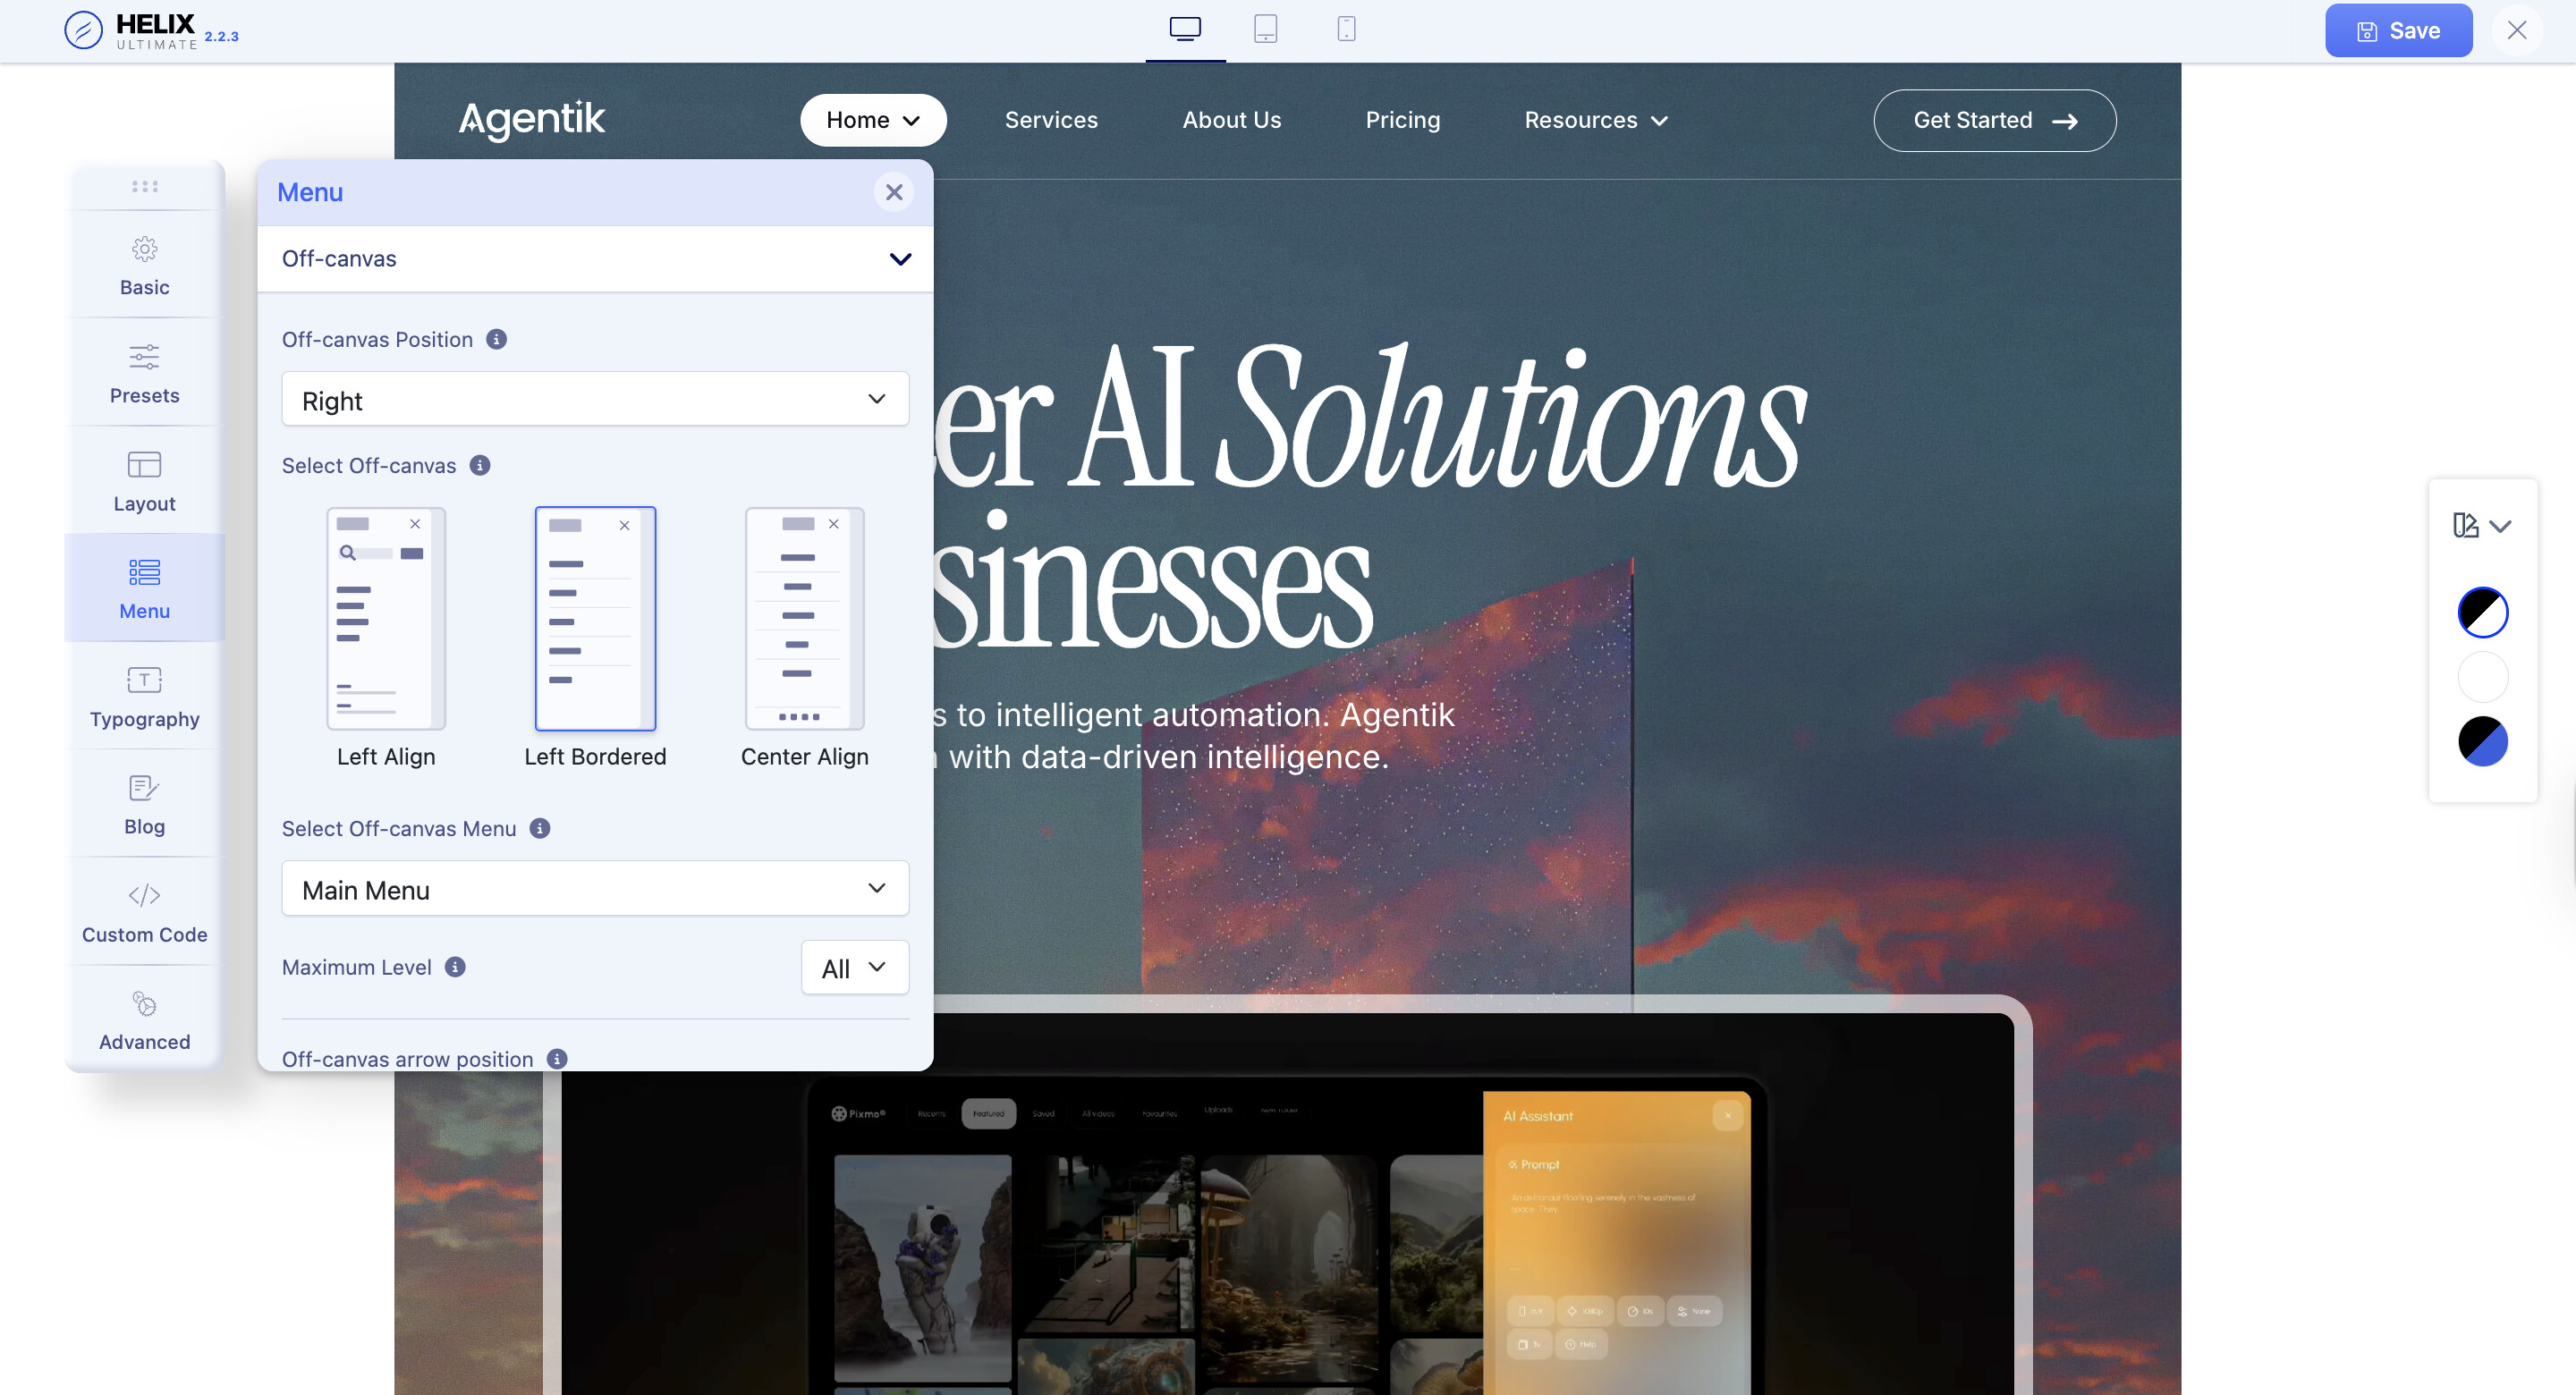The width and height of the screenshot is (2576, 1395).
Task: Select the black and blue color swatch
Action: tap(2482, 741)
